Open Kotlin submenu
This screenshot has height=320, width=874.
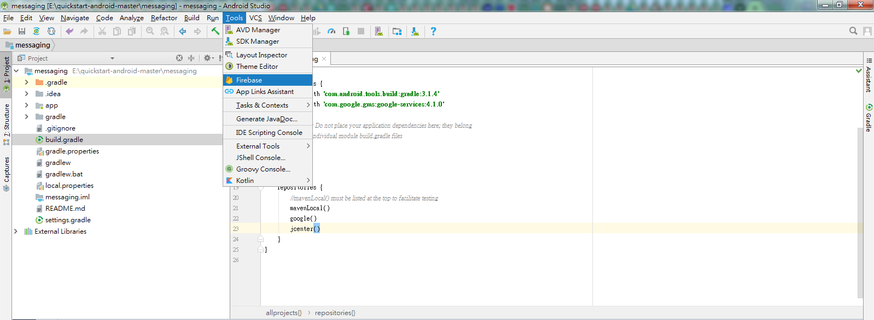pyautogui.click(x=267, y=181)
